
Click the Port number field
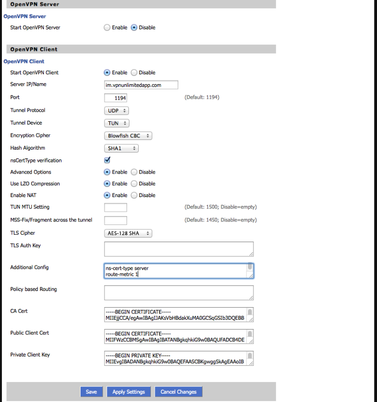pos(115,98)
